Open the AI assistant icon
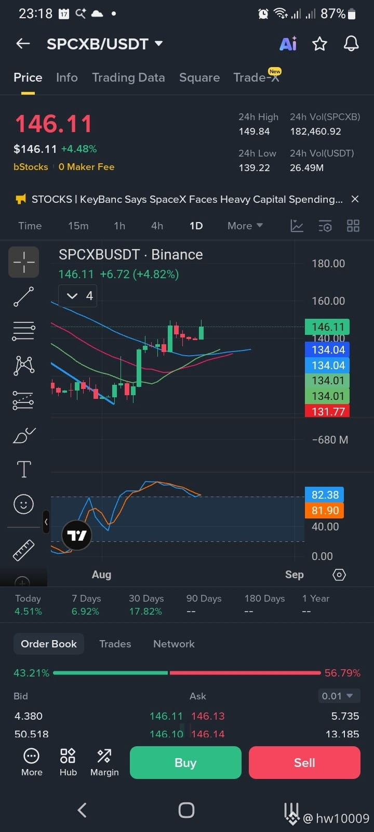Image resolution: width=374 pixels, height=832 pixels. [288, 44]
